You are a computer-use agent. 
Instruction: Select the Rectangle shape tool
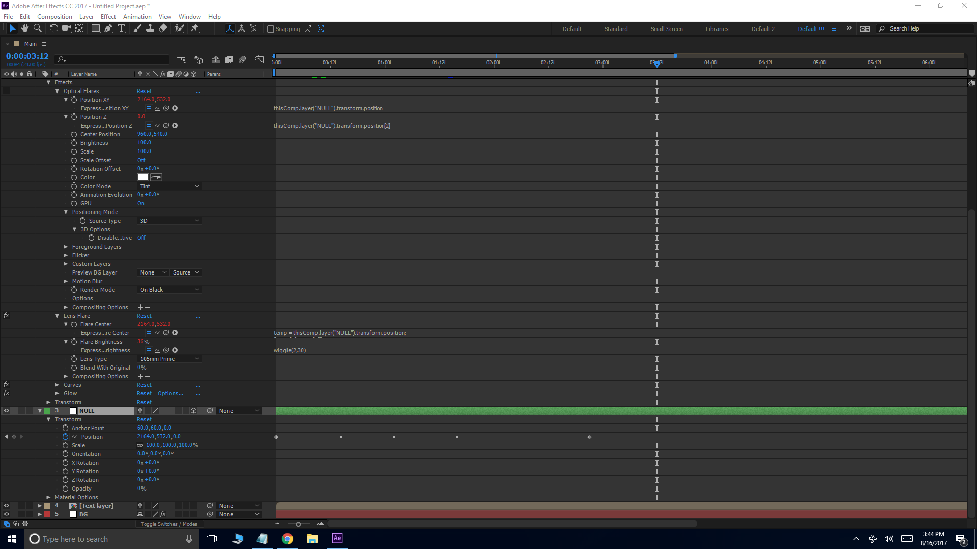pyautogui.click(x=95, y=28)
